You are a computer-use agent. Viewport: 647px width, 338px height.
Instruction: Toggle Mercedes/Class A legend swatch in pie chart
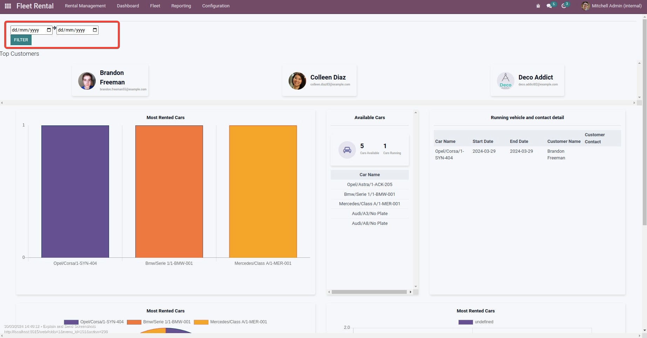(x=201, y=322)
